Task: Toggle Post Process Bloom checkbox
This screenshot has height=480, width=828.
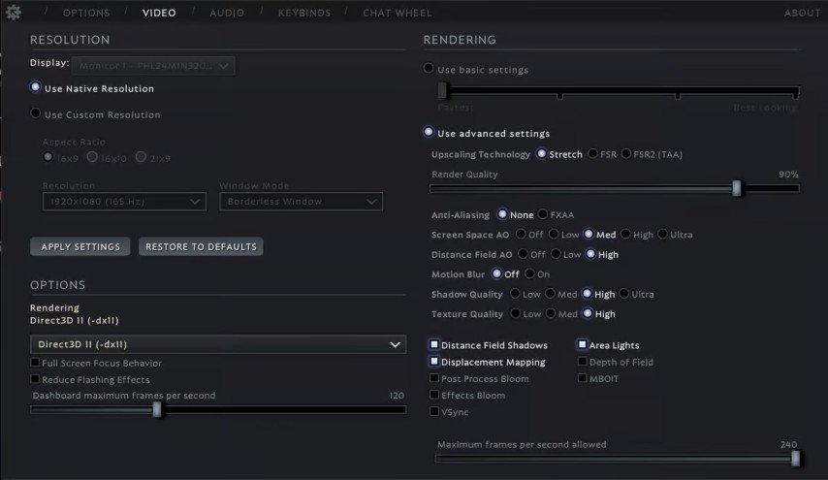Action: pos(435,378)
